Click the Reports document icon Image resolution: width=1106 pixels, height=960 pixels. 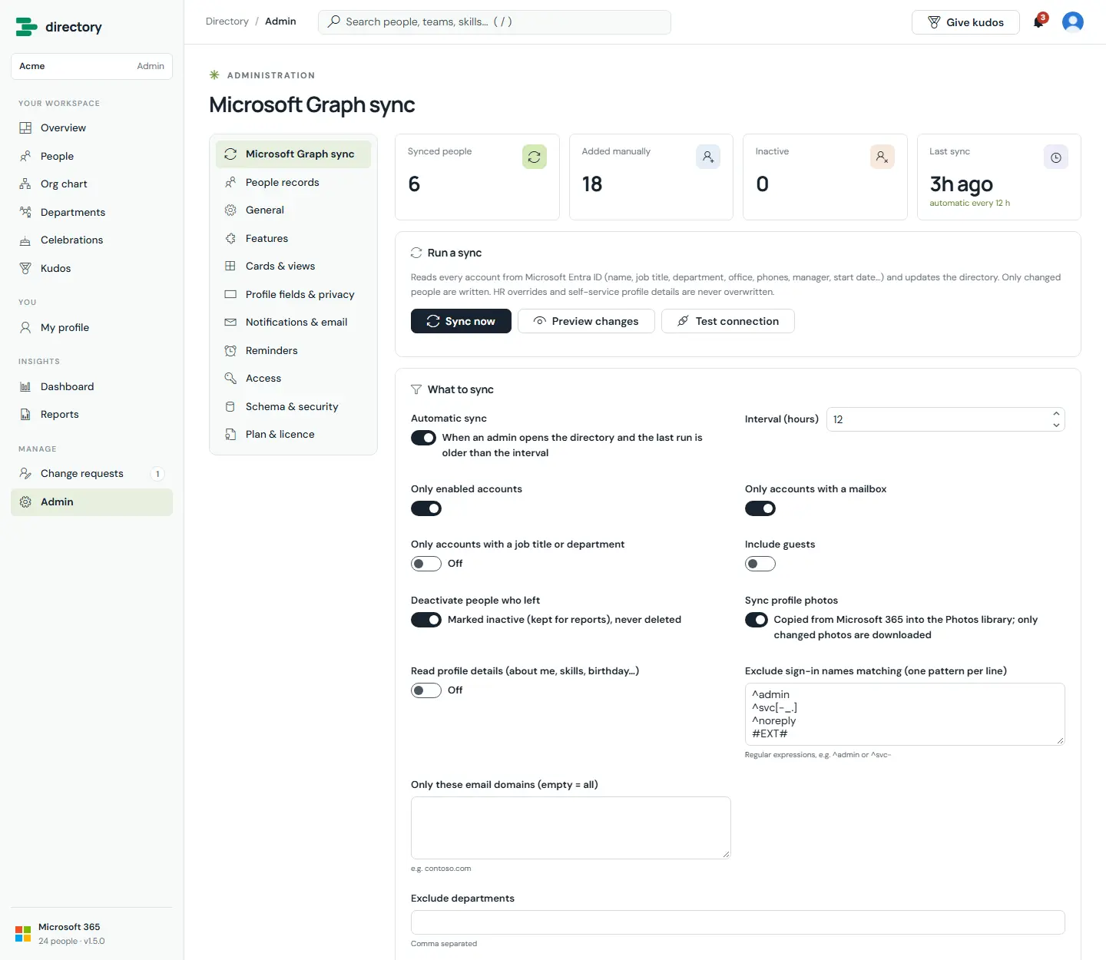pos(25,415)
